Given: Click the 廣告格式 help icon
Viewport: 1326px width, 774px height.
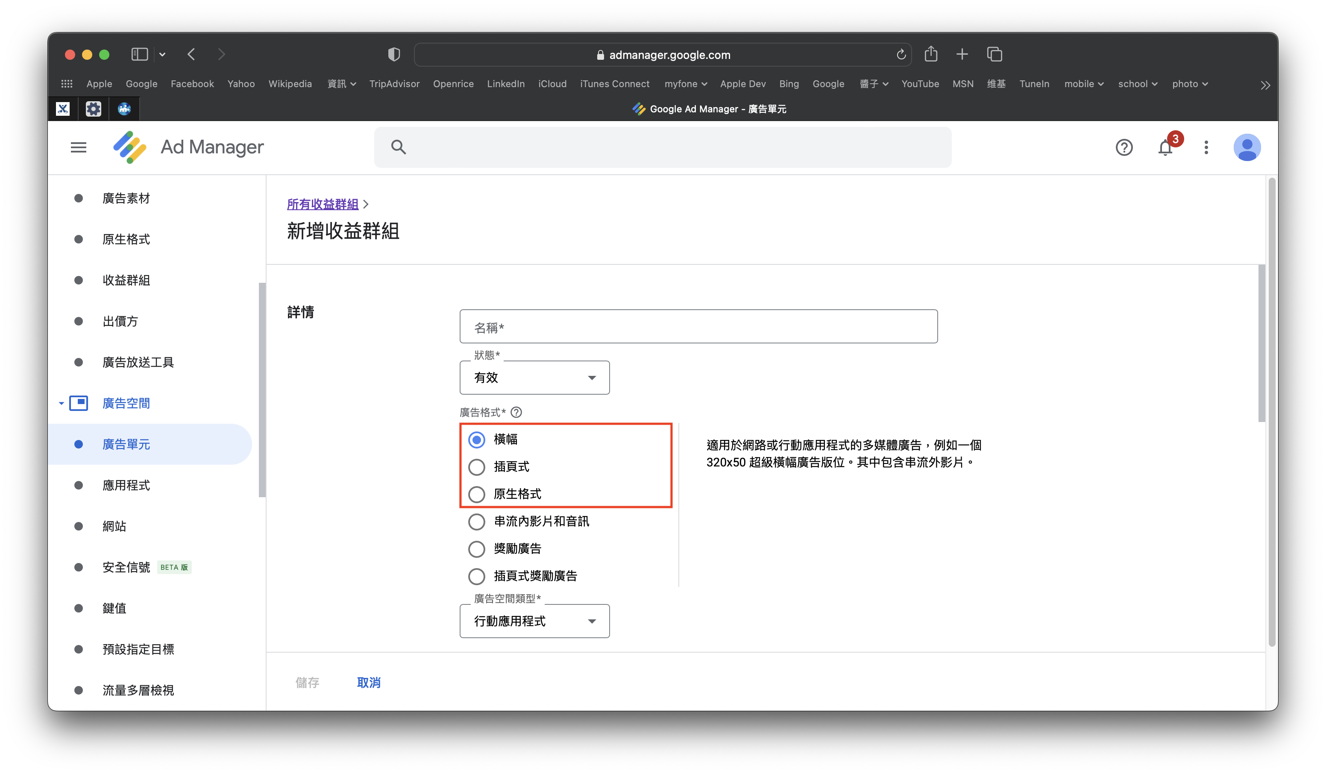Looking at the screenshot, I should [516, 412].
